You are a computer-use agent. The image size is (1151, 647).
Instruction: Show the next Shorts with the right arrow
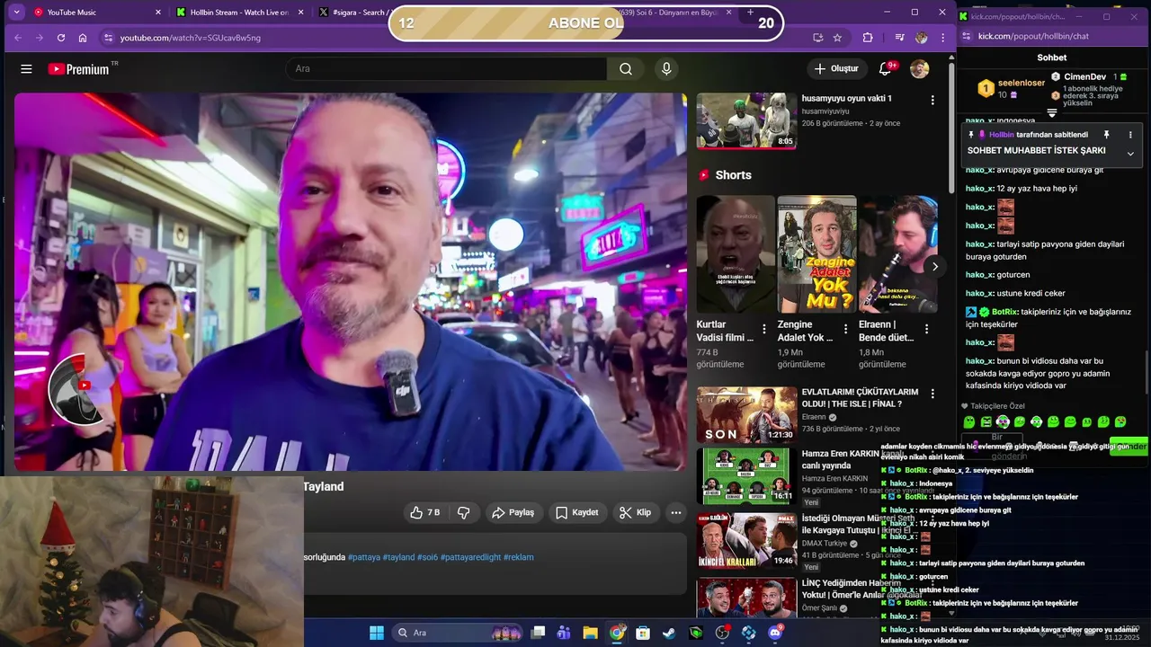935,266
